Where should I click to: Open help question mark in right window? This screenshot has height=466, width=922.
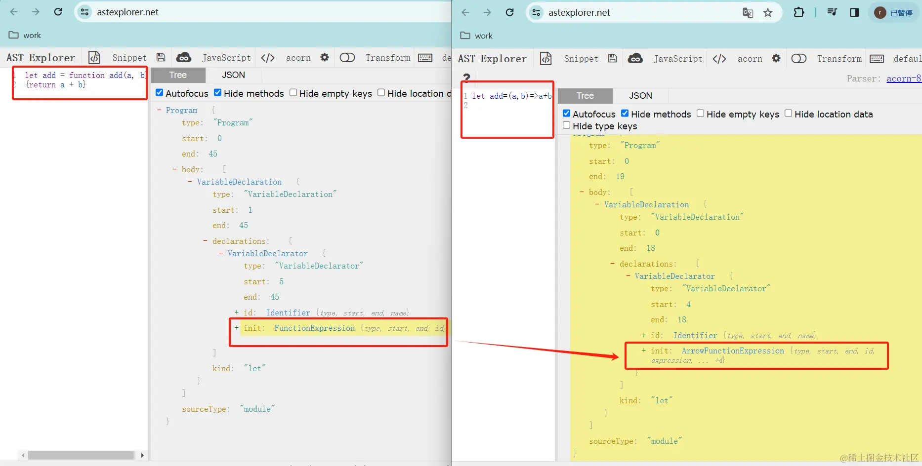[x=466, y=77]
